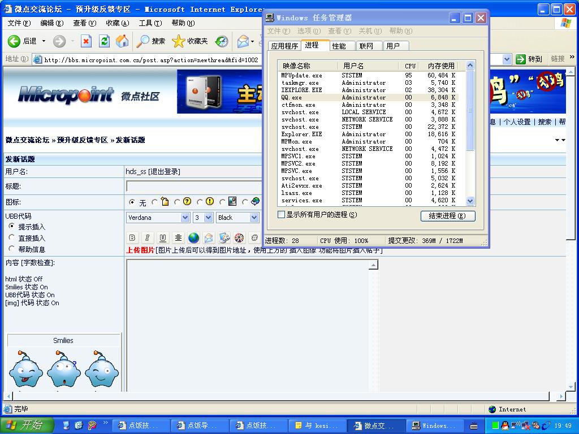Expand the quick launch overflow chevron

pyautogui.click(x=105, y=423)
